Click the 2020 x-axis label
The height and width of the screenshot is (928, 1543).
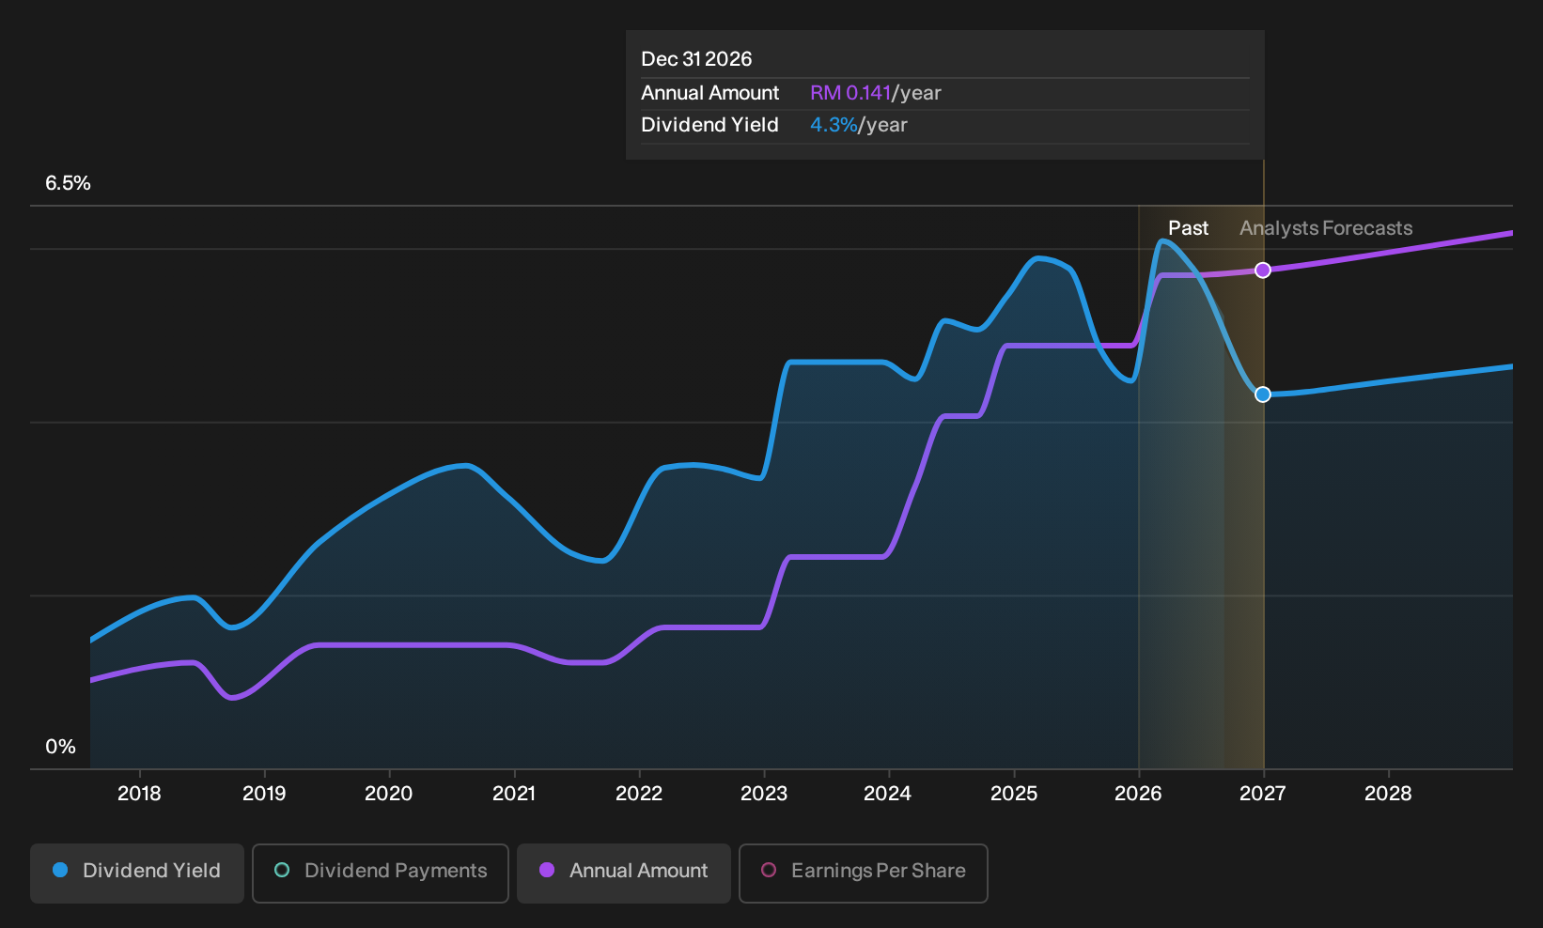(x=389, y=794)
